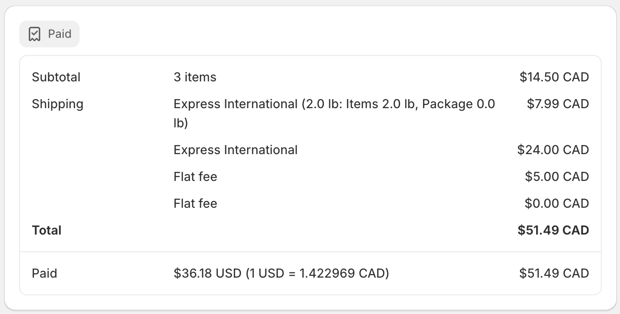Click the Paid receipt icon
This screenshot has height=314, width=620.
[34, 34]
